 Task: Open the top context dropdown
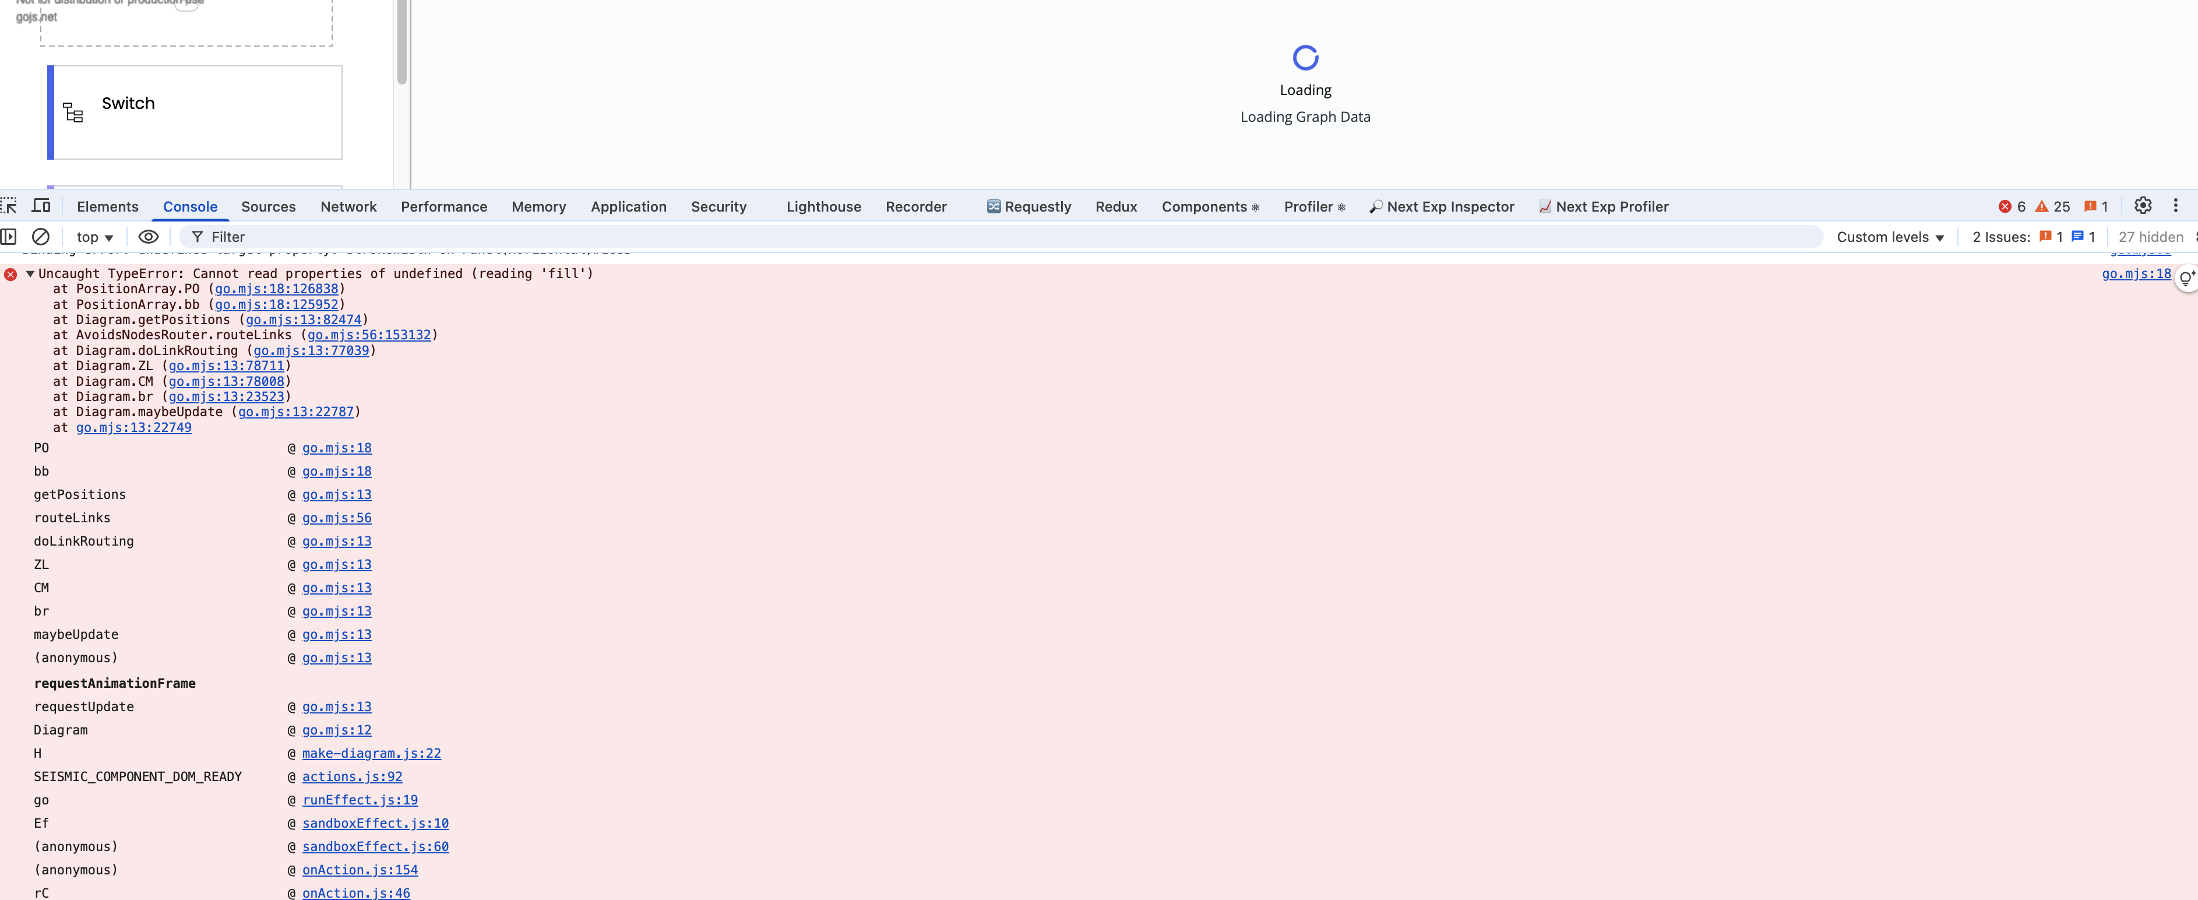coord(95,237)
